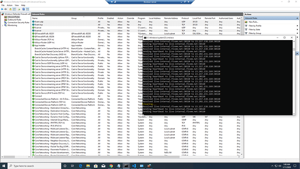300x169 pixels.
Task: Select the fivem tcp rule row
Action: pyautogui.click(x=136, y=25)
